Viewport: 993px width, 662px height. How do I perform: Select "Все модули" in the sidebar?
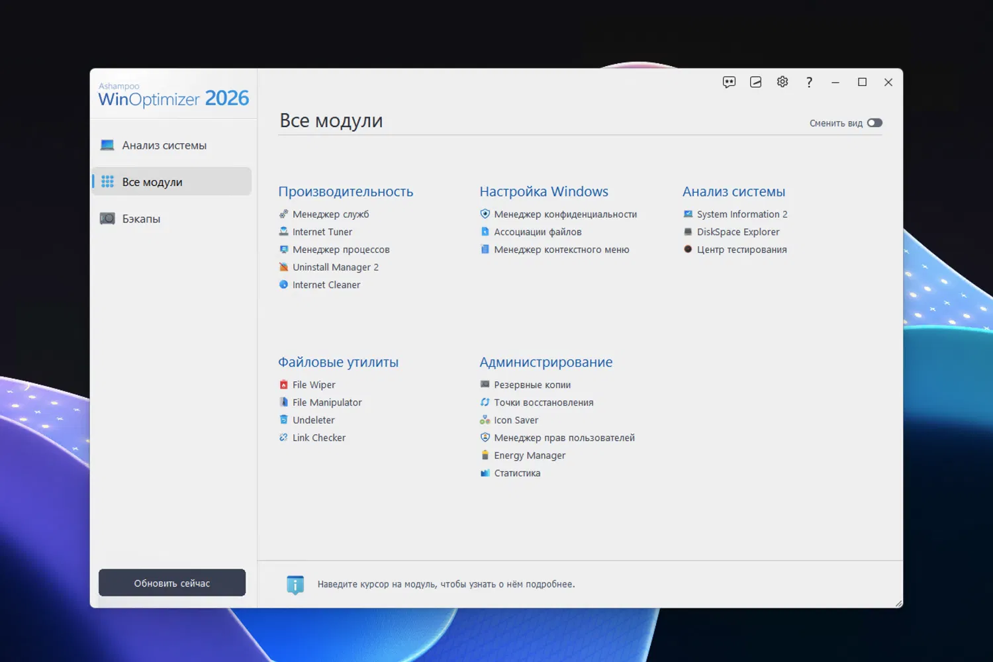(171, 181)
